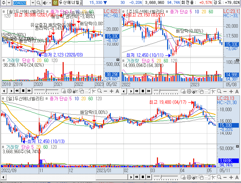Toggle square marker beside [일]두산에너빌리티 title
The height and width of the screenshot is (183, 241).
point(3,99)
